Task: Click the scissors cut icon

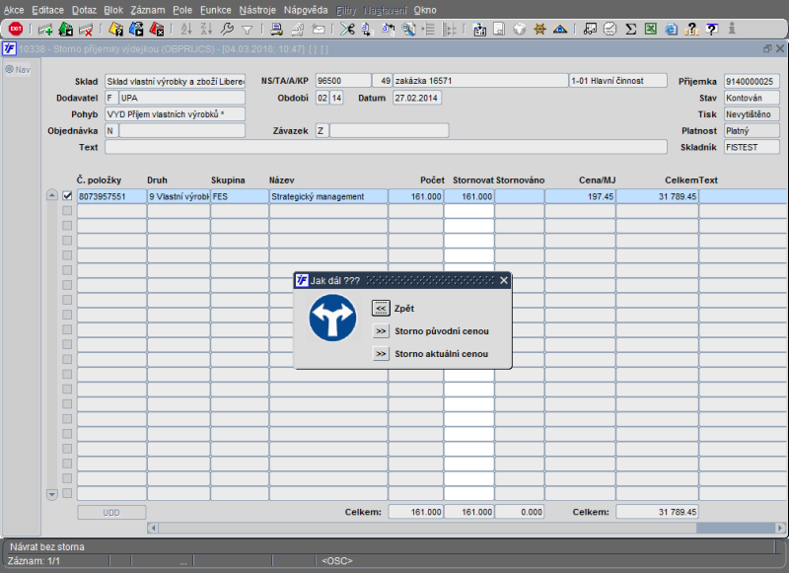Action: [x=347, y=30]
